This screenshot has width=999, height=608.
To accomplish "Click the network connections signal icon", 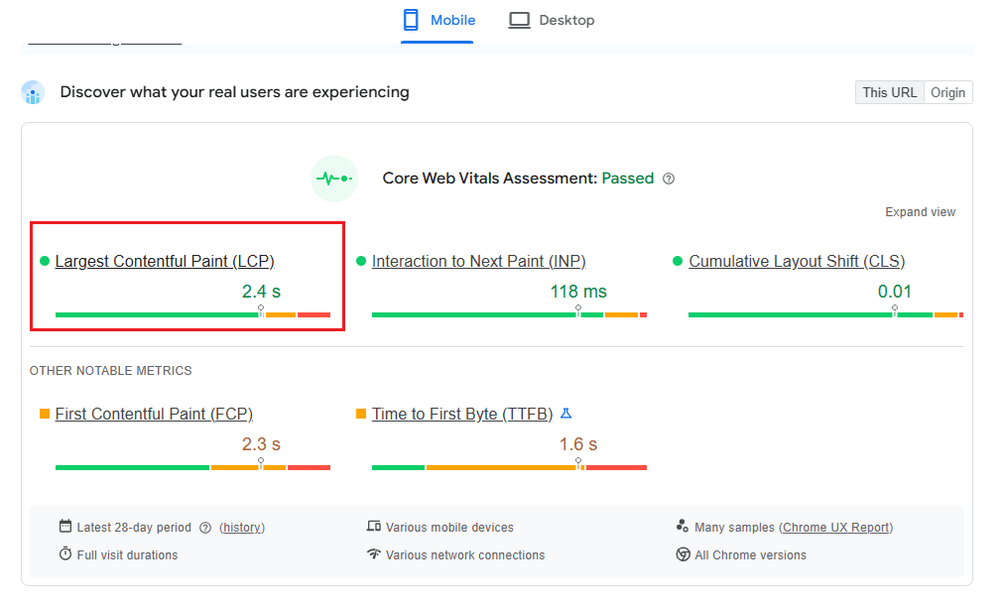I will pyautogui.click(x=374, y=554).
